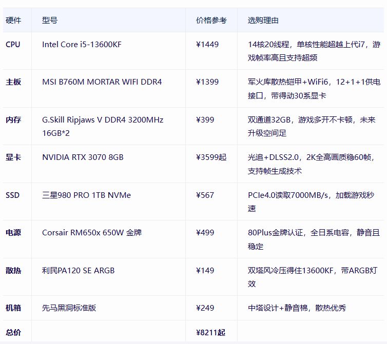Click the 硬件 column header
Viewport: 387px width, 344px height.
coord(13,20)
